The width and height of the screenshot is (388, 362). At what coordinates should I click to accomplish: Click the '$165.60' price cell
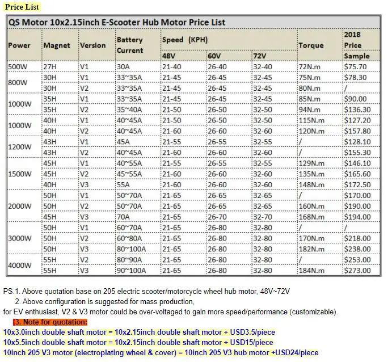pos(357,174)
